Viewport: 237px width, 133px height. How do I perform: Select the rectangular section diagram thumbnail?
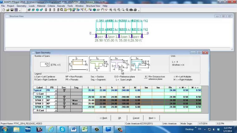point(78,64)
